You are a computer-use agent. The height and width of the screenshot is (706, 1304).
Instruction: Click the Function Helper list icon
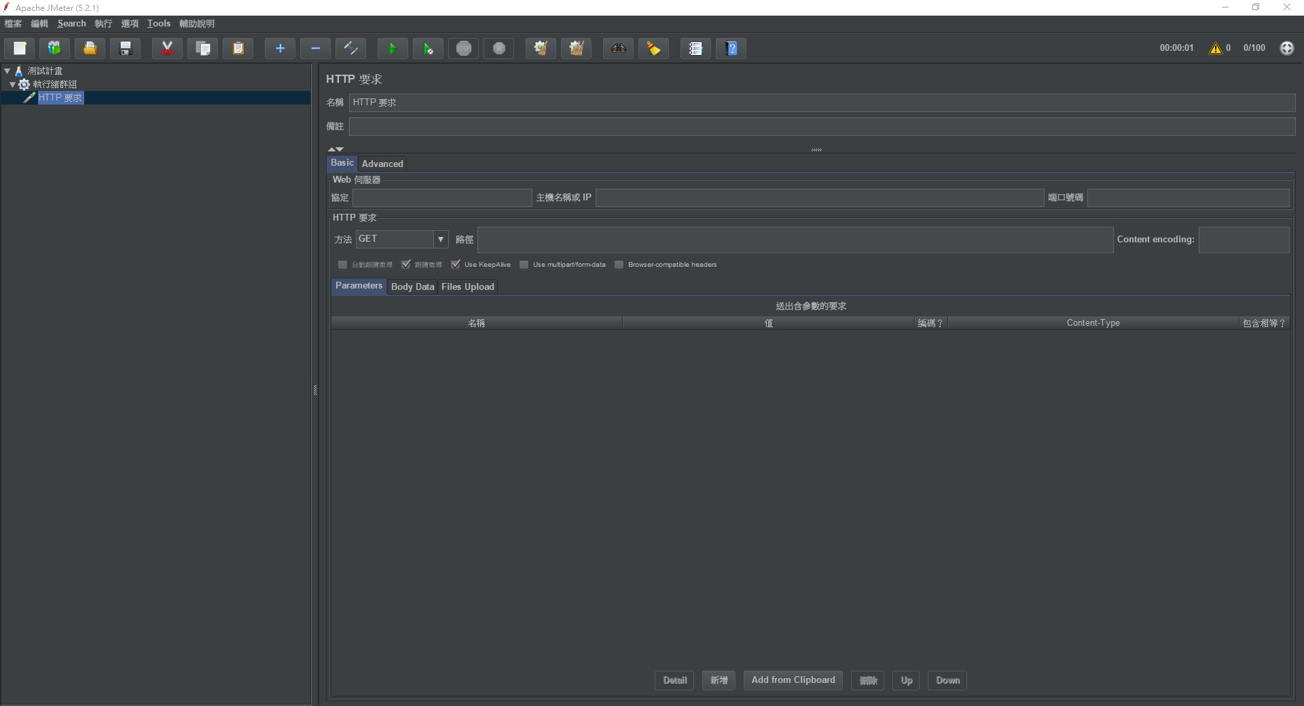(x=695, y=48)
